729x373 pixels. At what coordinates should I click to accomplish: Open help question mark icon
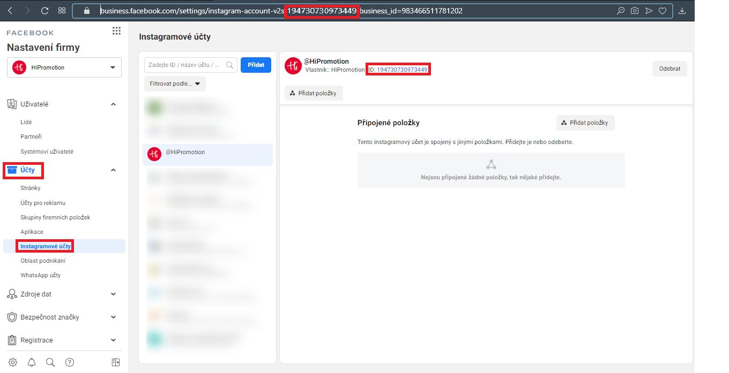click(x=70, y=362)
